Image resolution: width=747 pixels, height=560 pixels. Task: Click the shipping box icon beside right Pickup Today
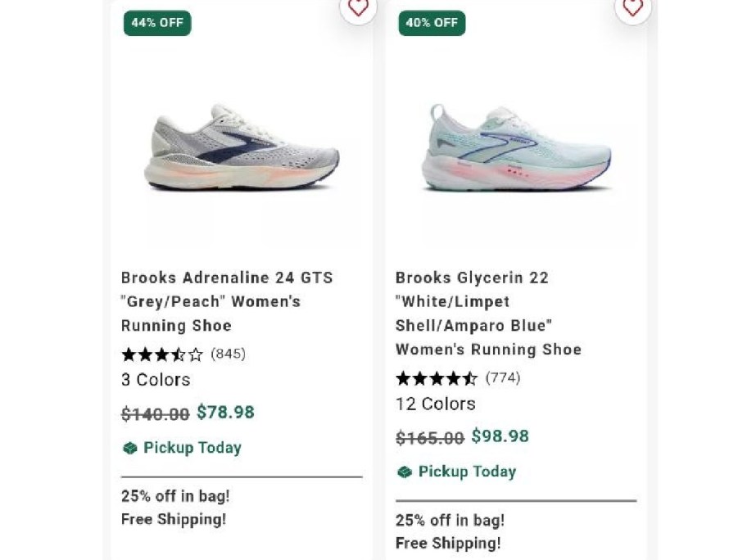pos(404,472)
